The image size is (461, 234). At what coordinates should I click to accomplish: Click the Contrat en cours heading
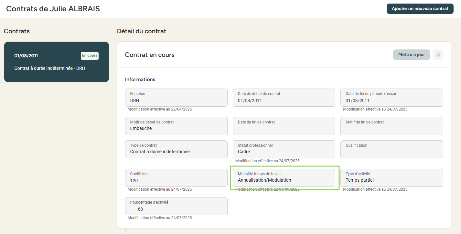(150, 55)
